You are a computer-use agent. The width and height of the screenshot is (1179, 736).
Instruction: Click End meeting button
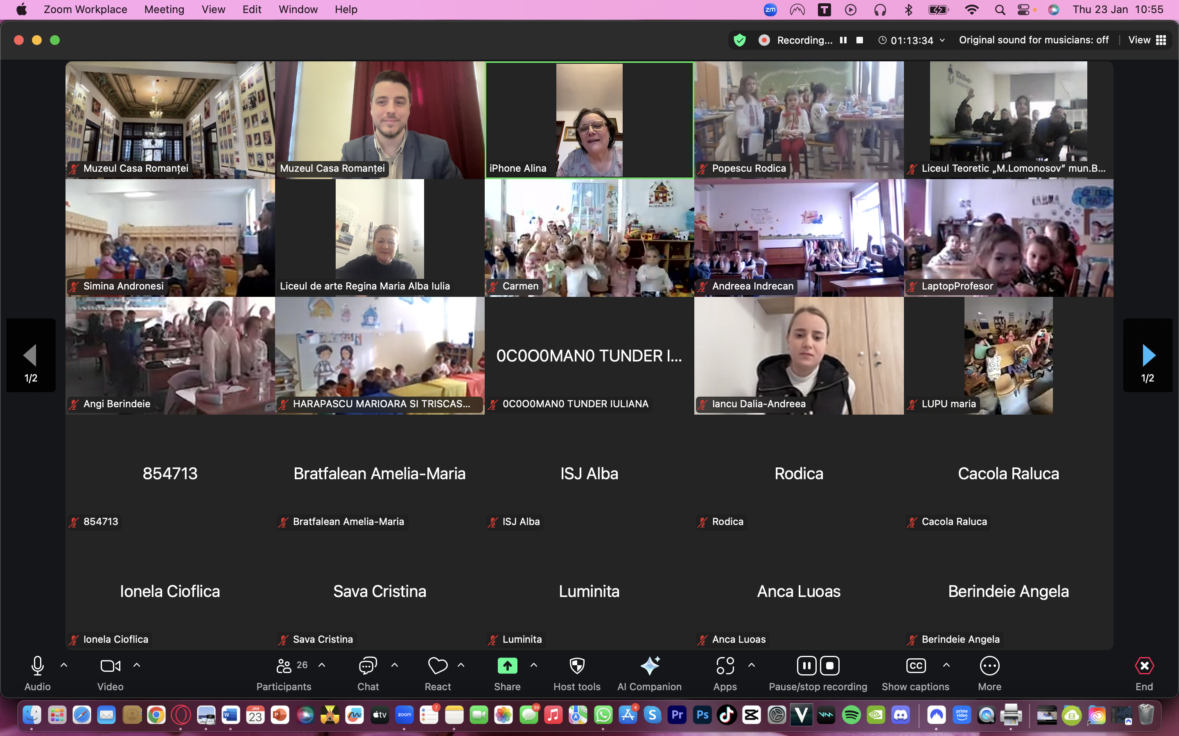point(1144,666)
